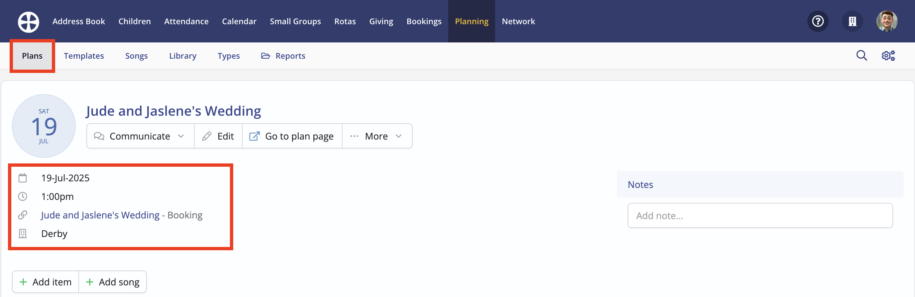Switch to the Songs tab

tap(137, 56)
